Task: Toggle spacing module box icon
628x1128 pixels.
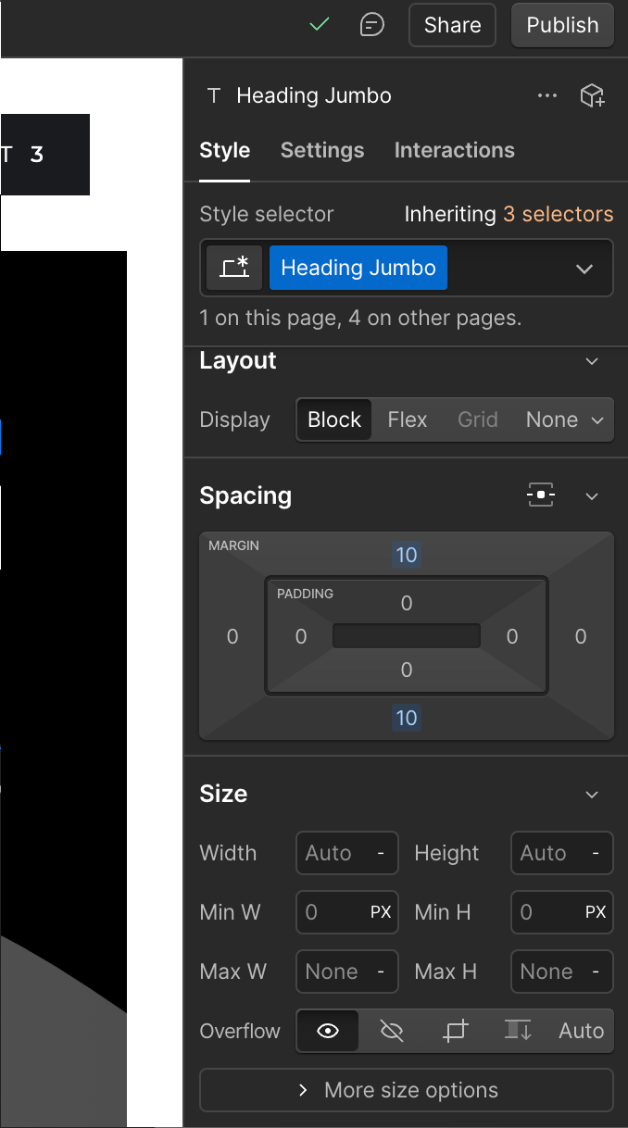Action: [541, 495]
